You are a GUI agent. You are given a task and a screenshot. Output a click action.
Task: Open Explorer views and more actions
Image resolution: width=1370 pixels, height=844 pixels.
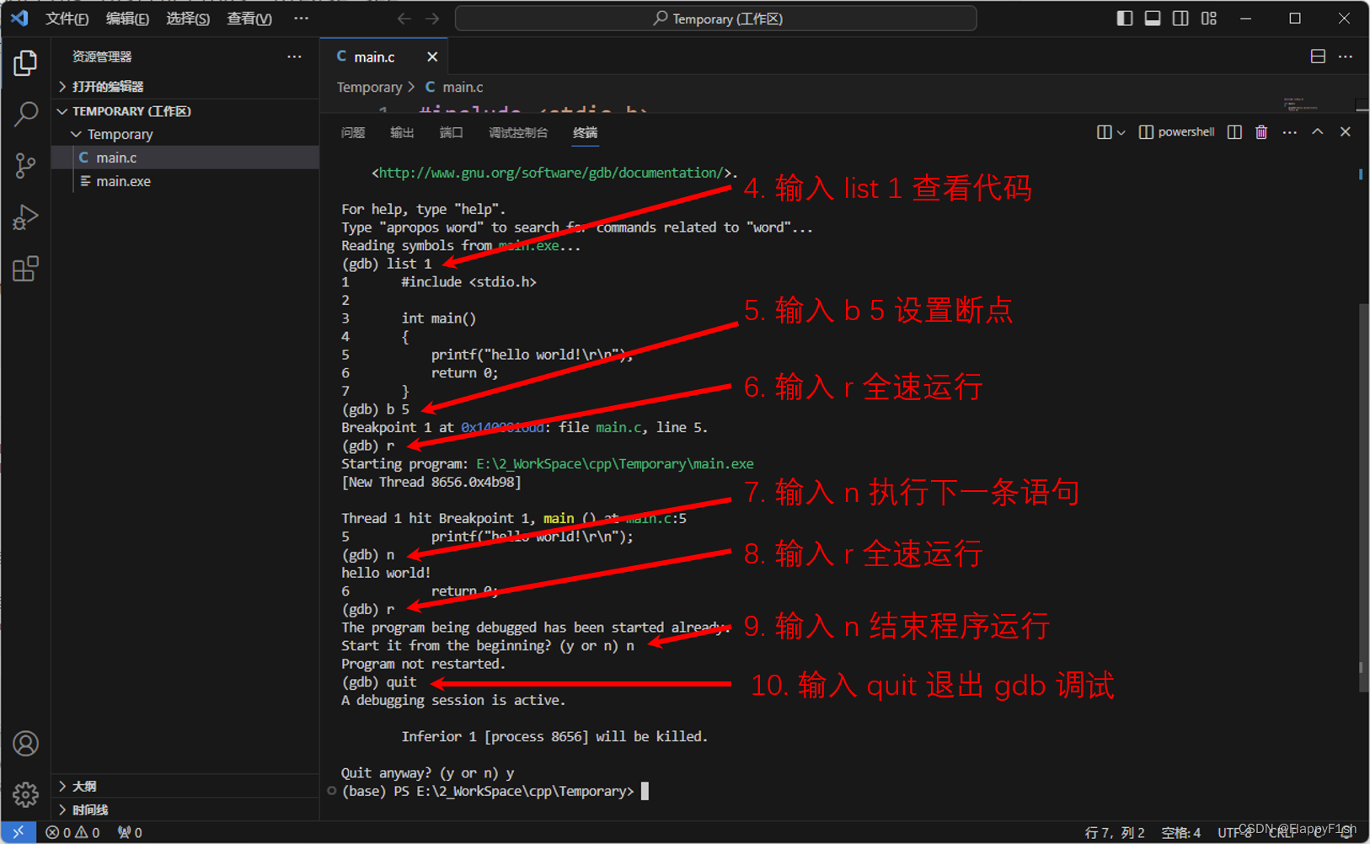(x=294, y=56)
